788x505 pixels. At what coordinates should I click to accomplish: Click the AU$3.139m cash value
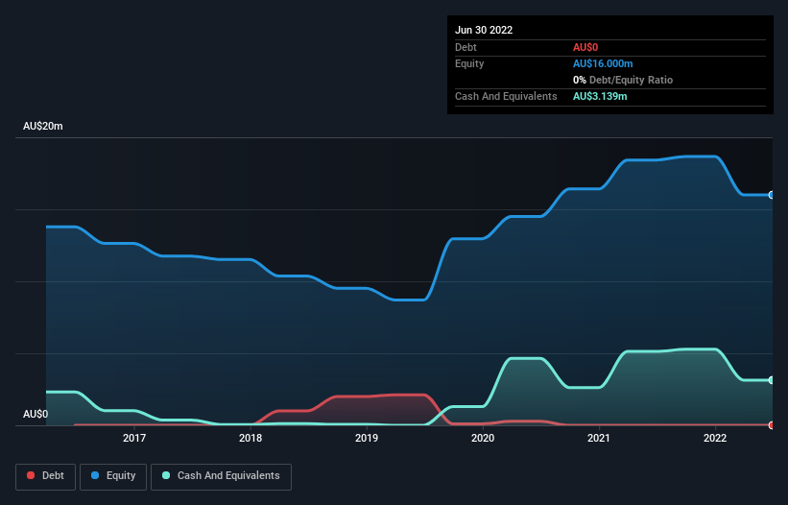coord(600,96)
